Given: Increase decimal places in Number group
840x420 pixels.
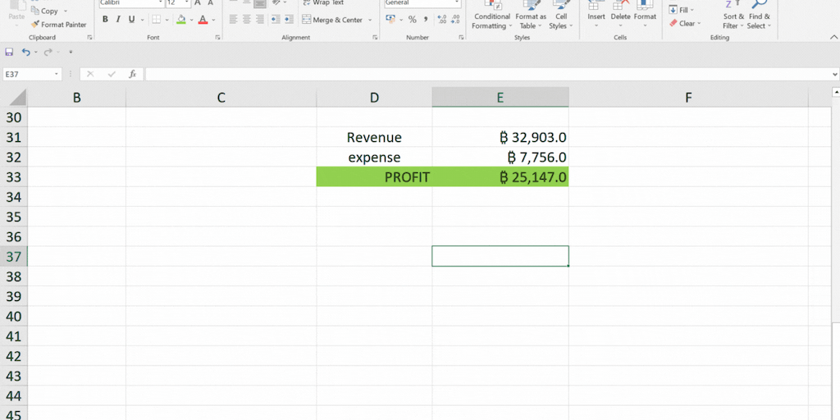Looking at the screenshot, I should (443, 20).
